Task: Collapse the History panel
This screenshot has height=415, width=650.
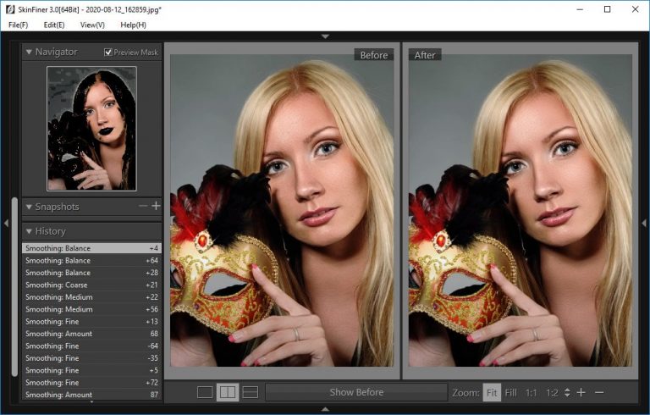Action: (29, 231)
